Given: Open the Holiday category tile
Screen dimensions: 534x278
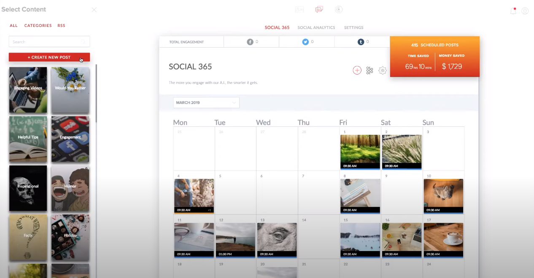Looking at the screenshot, I should pyautogui.click(x=70, y=237).
